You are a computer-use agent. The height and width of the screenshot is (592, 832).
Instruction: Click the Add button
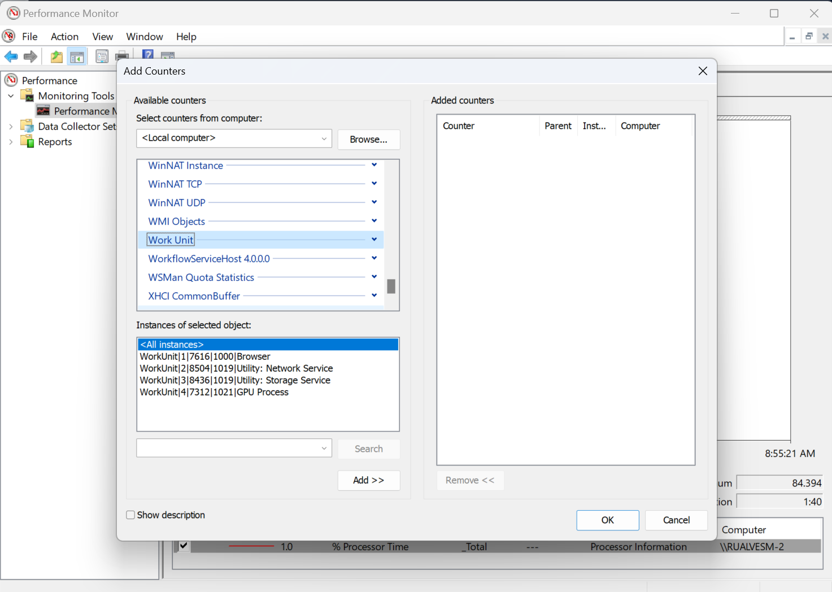pyautogui.click(x=368, y=480)
